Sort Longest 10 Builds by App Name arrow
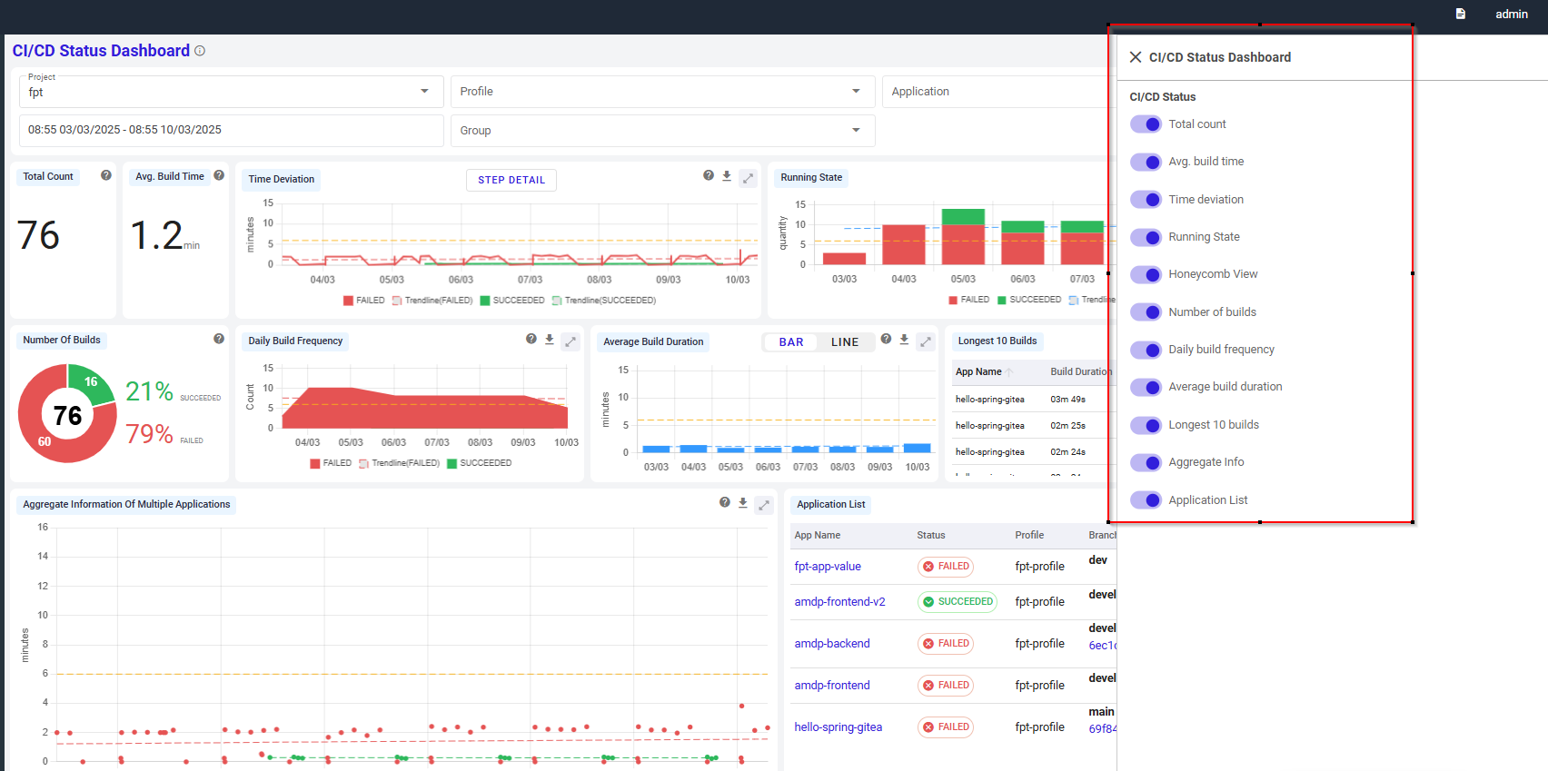The image size is (1548, 771). (1009, 372)
